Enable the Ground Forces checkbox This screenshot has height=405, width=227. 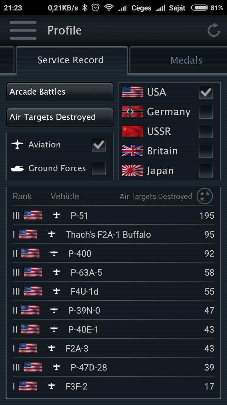(x=99, y=168)
